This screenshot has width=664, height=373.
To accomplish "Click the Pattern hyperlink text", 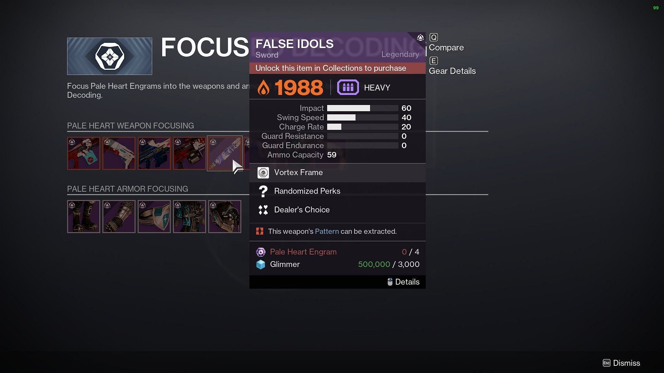I will [326, 231].
